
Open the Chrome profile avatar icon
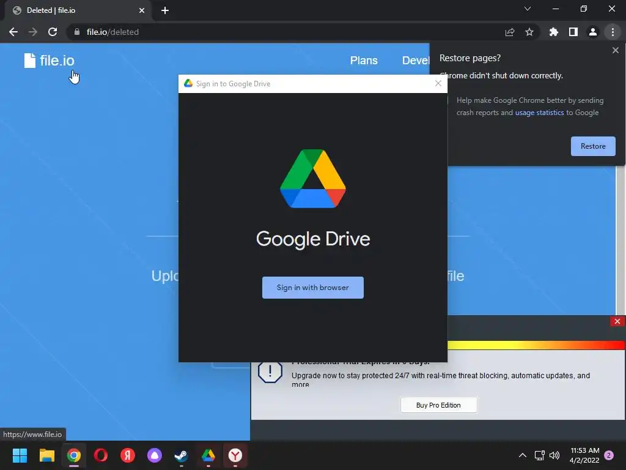coord(593,32)
